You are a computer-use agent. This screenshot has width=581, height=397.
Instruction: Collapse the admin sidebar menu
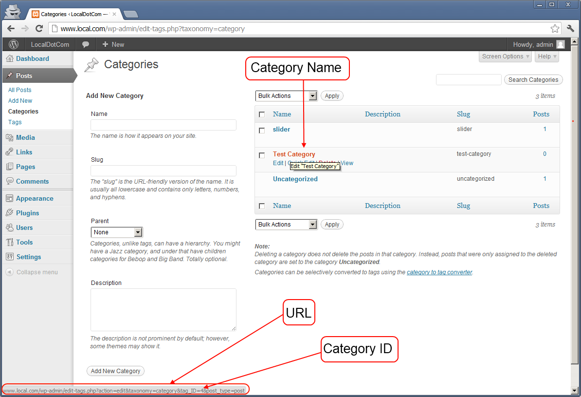coord(32,272)
